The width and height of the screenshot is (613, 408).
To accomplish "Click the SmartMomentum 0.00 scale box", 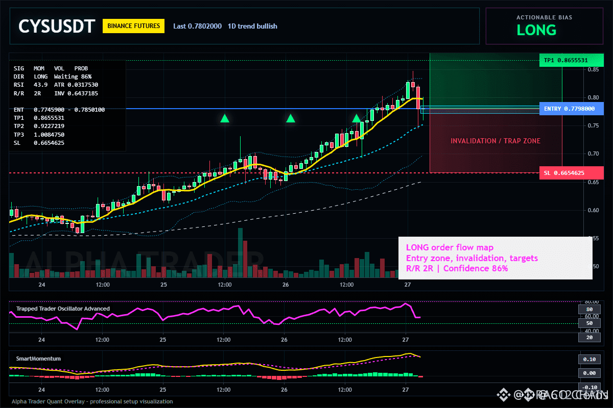I will (x=589, y=373).
